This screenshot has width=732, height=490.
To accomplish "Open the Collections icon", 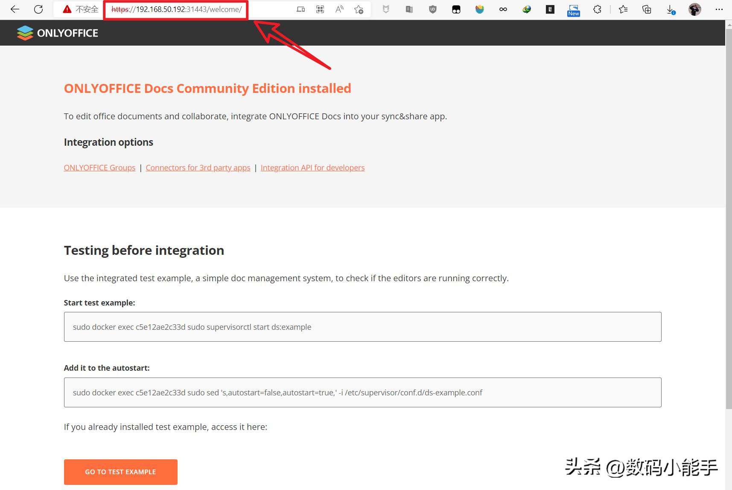I will 647,9.
